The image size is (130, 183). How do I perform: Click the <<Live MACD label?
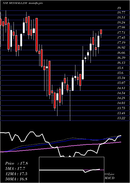point(109,176)
